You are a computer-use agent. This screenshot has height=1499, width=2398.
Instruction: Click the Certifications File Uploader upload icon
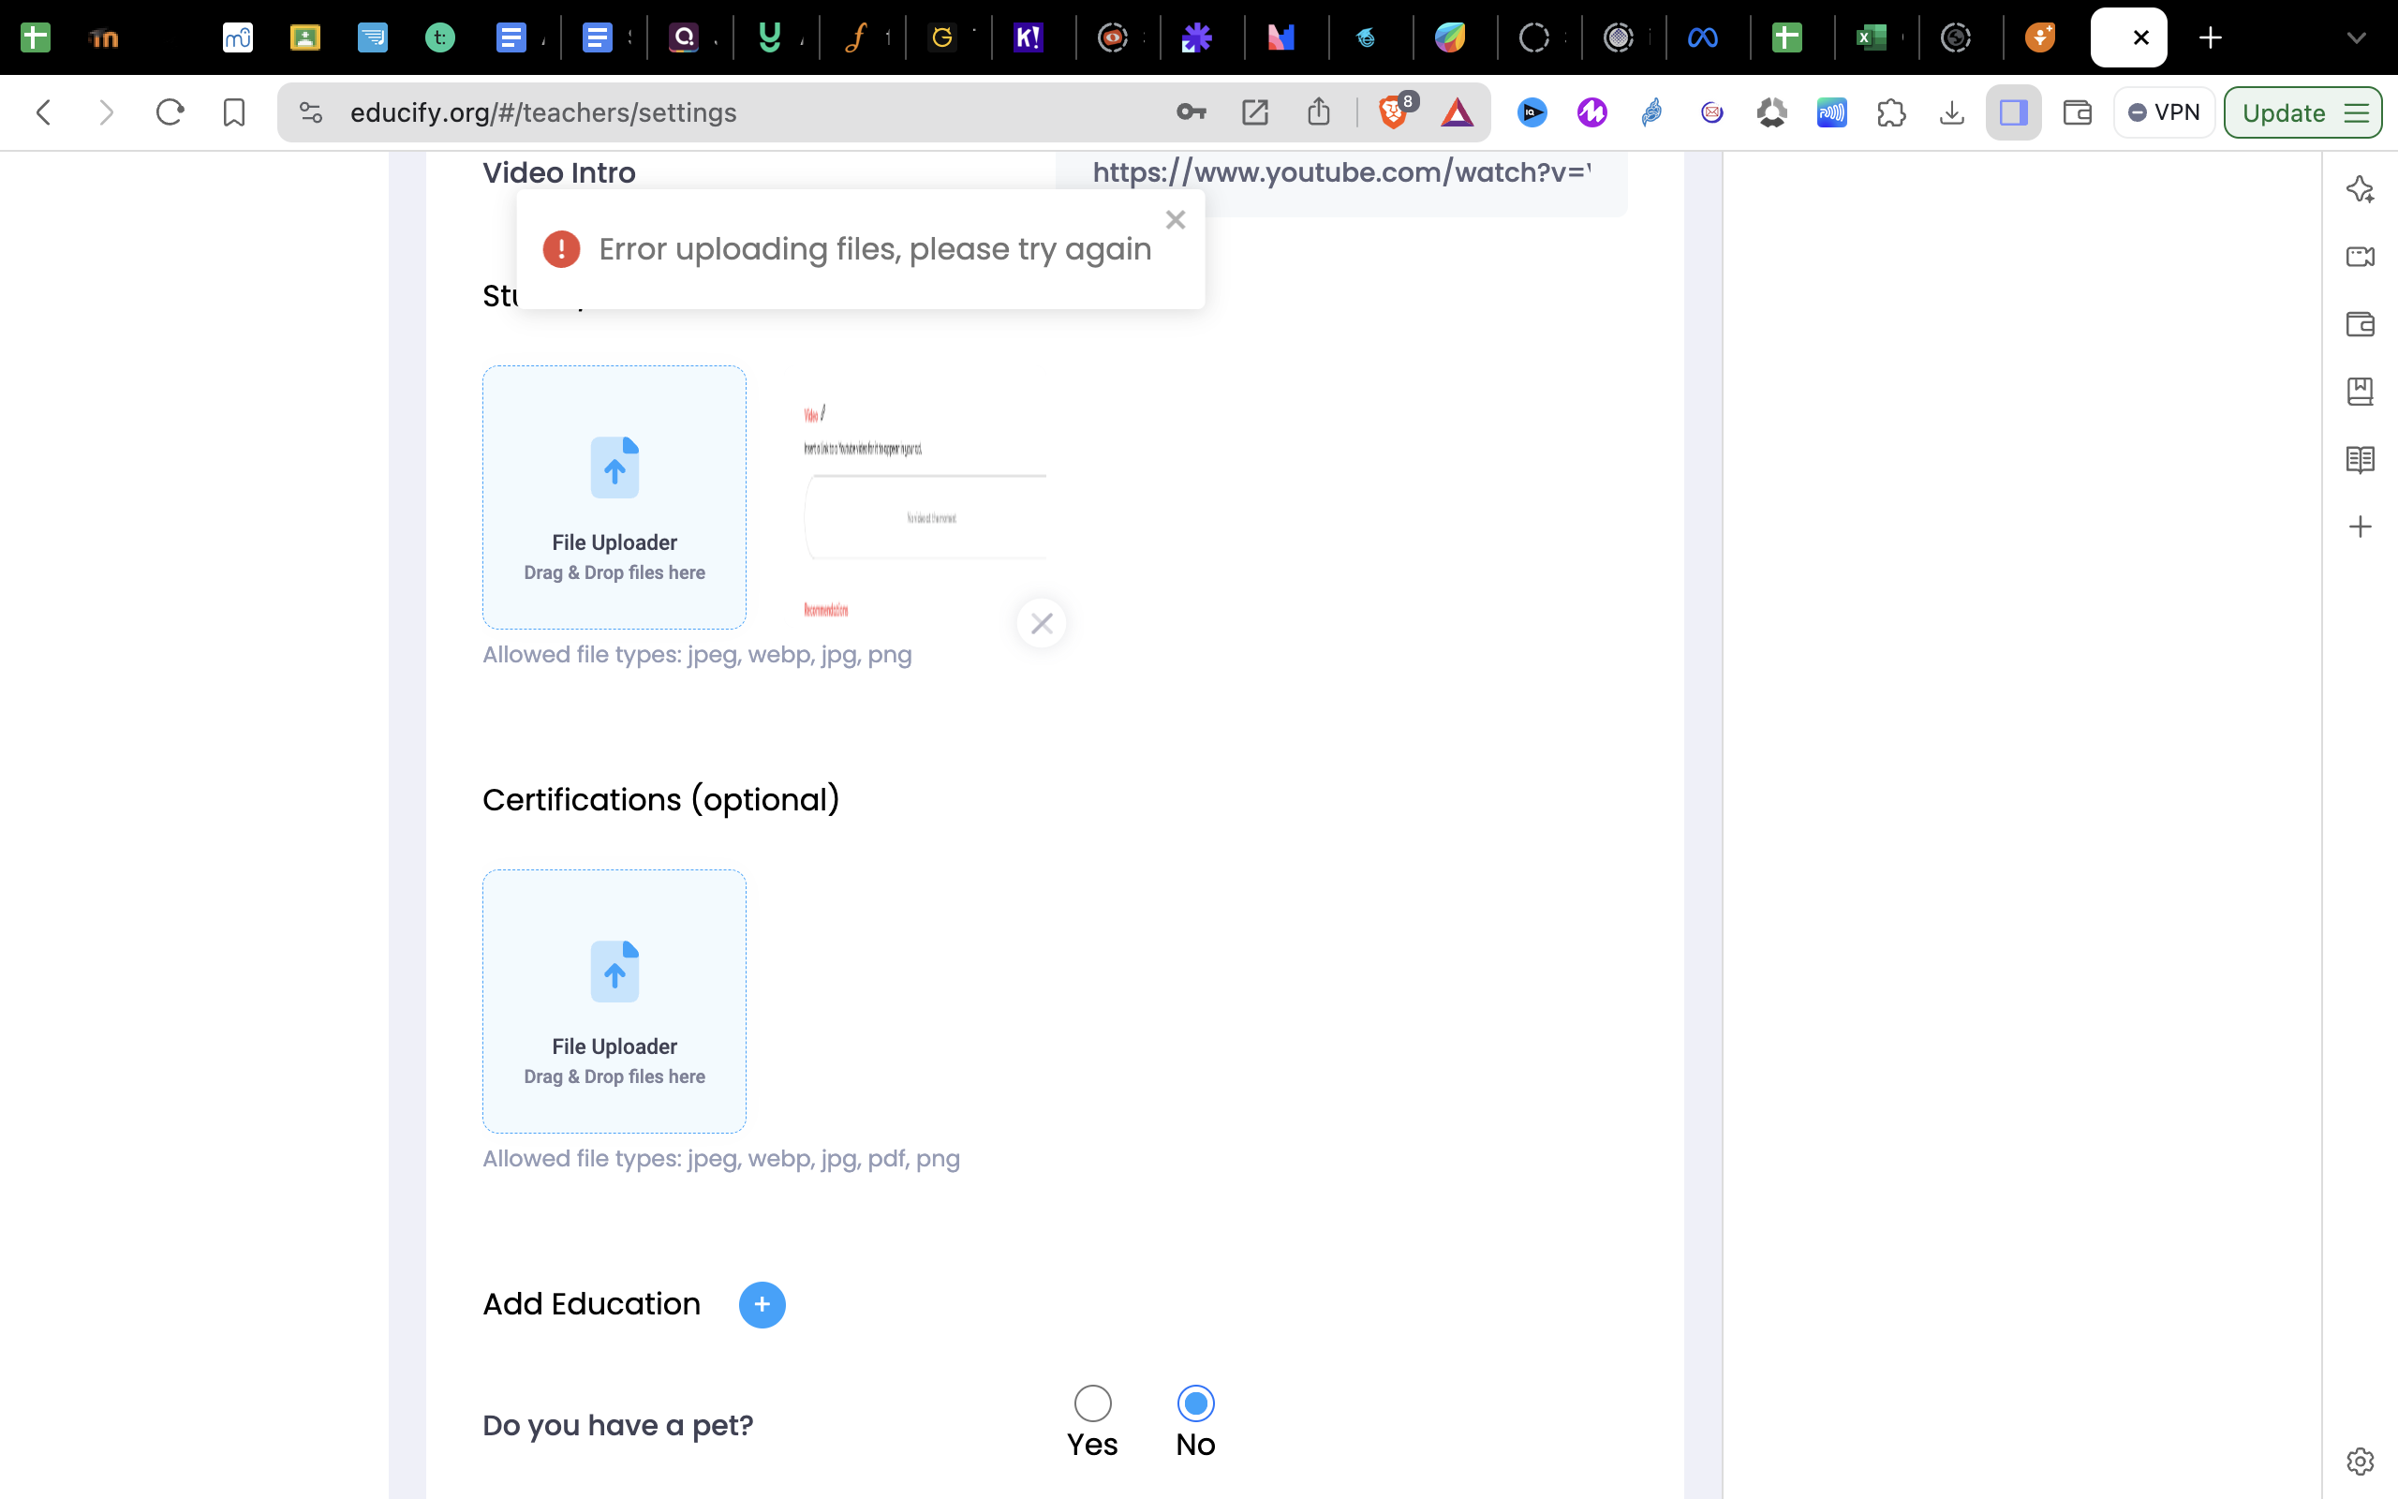(614, 971)
